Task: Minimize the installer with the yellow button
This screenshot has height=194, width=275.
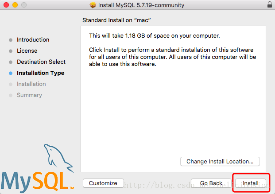Action: click(x=15, y=5)
